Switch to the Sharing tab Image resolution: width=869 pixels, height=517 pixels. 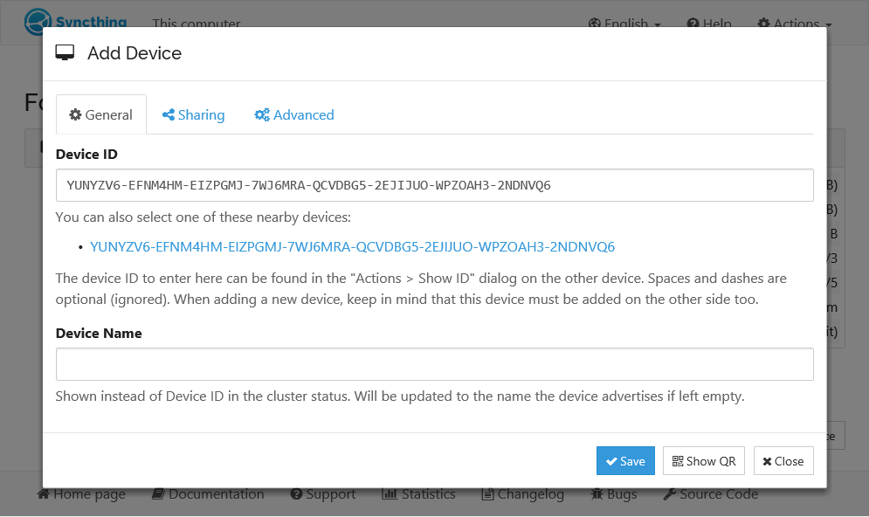193,115
